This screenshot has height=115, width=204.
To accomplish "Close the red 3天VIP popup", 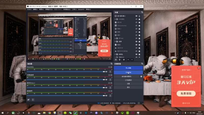I will [199, 68].
